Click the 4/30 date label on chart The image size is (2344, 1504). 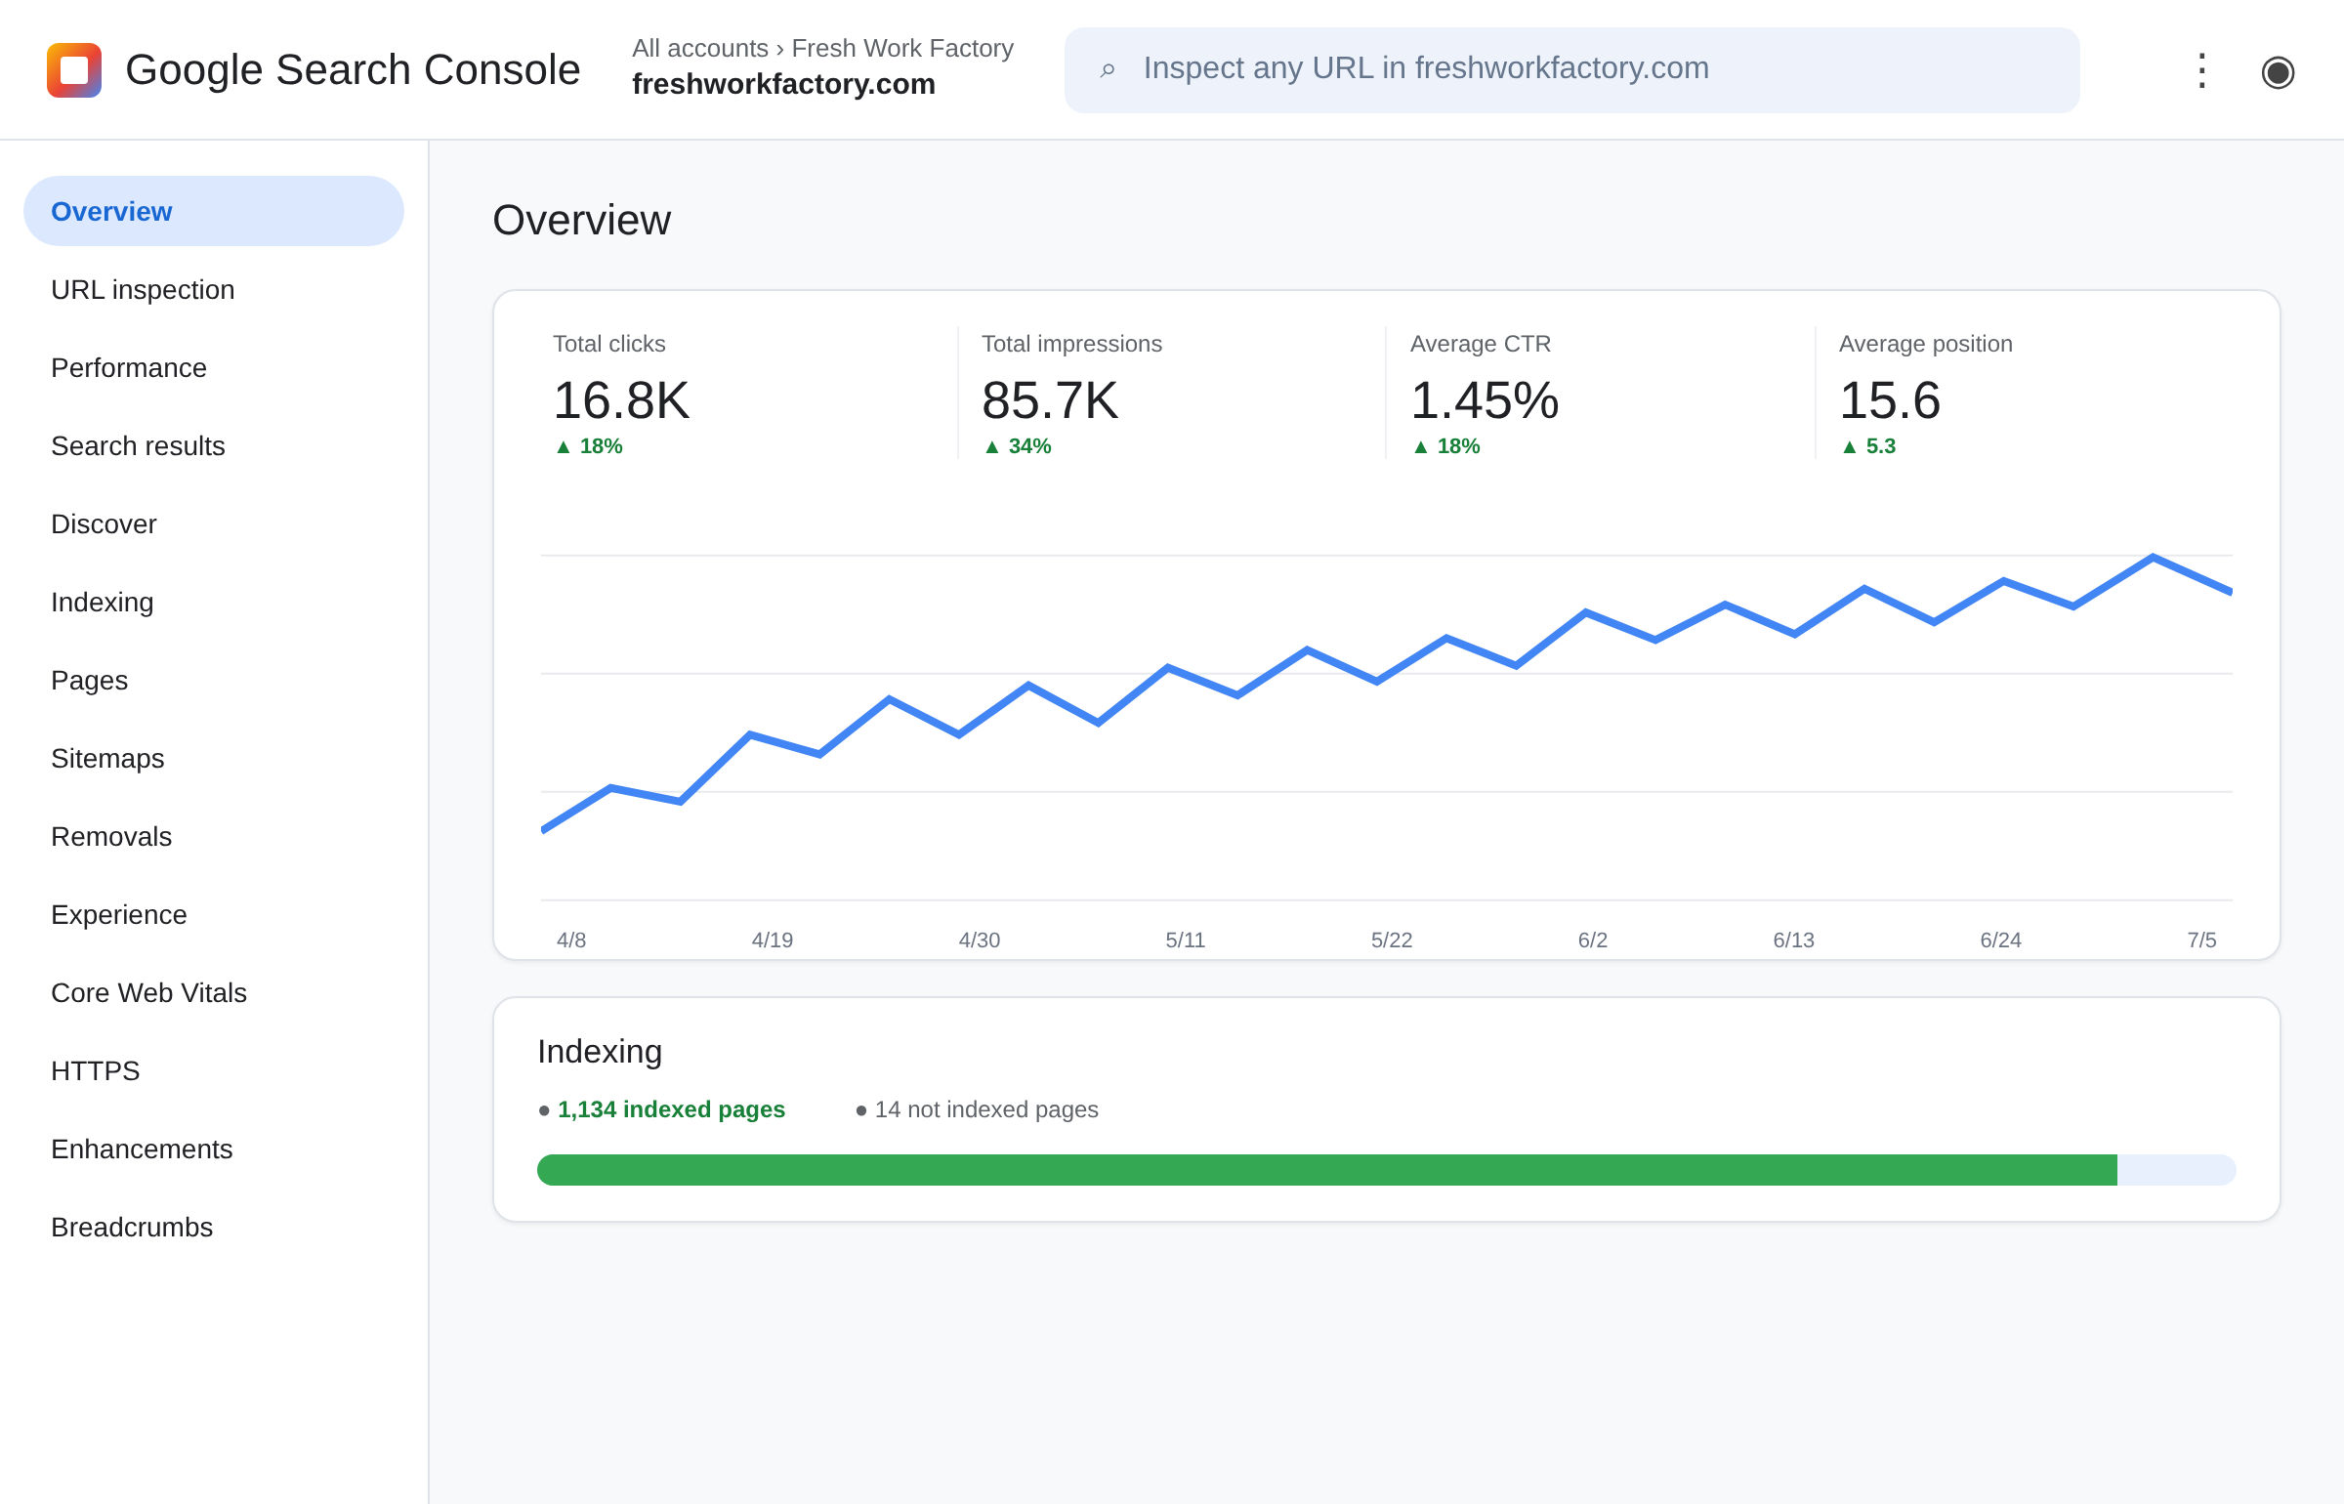[979, 940]
